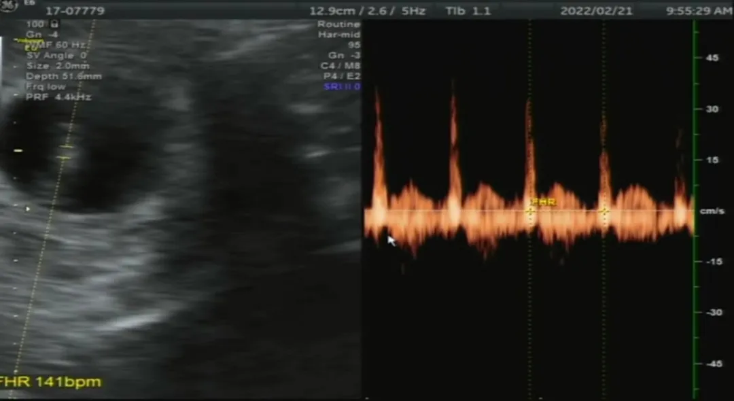Select the second FHR caliper marker on baseline
734x401 pixels.
coord(604,211)
